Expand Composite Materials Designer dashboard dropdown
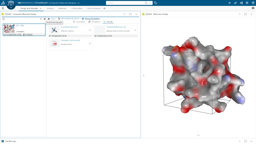The height and width of the screenshot is (144, 256). point(78,3)
